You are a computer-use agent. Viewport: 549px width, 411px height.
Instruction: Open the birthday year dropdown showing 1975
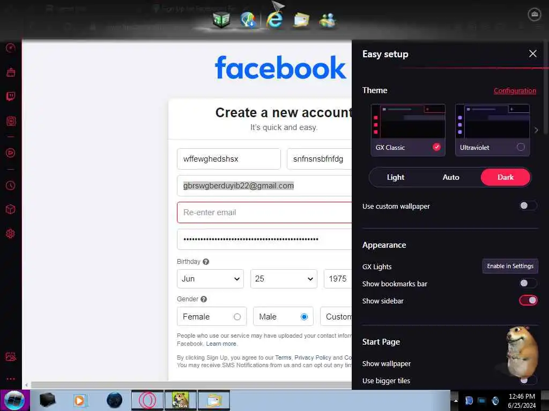click(338, 279)
